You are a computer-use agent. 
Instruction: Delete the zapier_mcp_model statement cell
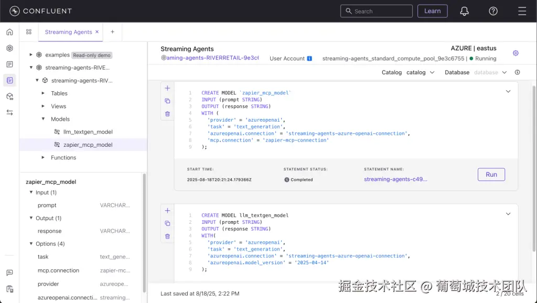(x=167, y=114)
